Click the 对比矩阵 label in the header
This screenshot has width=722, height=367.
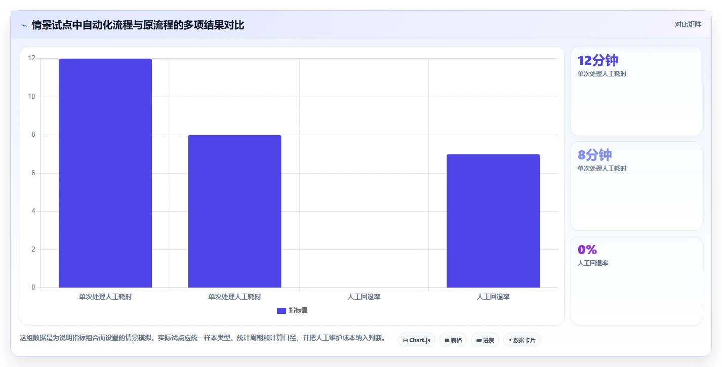[x=688, y=24]
